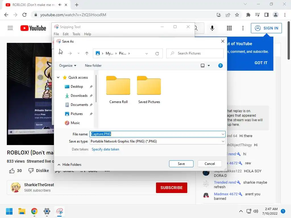Select Desktop in Quick access
Image resolution: width=291 pixels, height=218 pixels.
(x=77, y=87)
